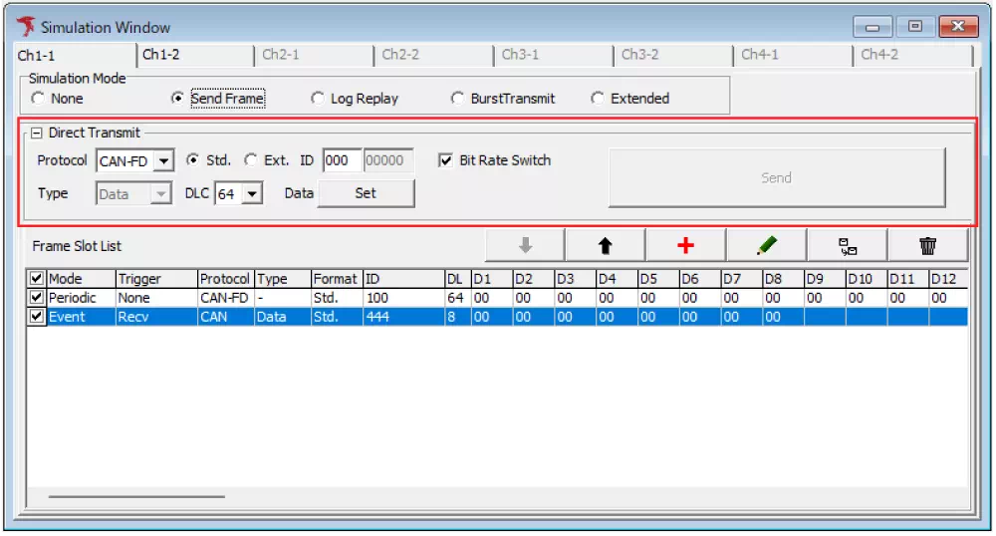
Task: Collapse the Direct Transmit section
Action: coord(36,133)
